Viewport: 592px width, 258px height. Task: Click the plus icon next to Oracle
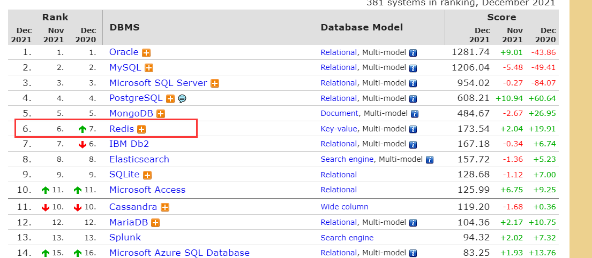[x=146, y=53]
